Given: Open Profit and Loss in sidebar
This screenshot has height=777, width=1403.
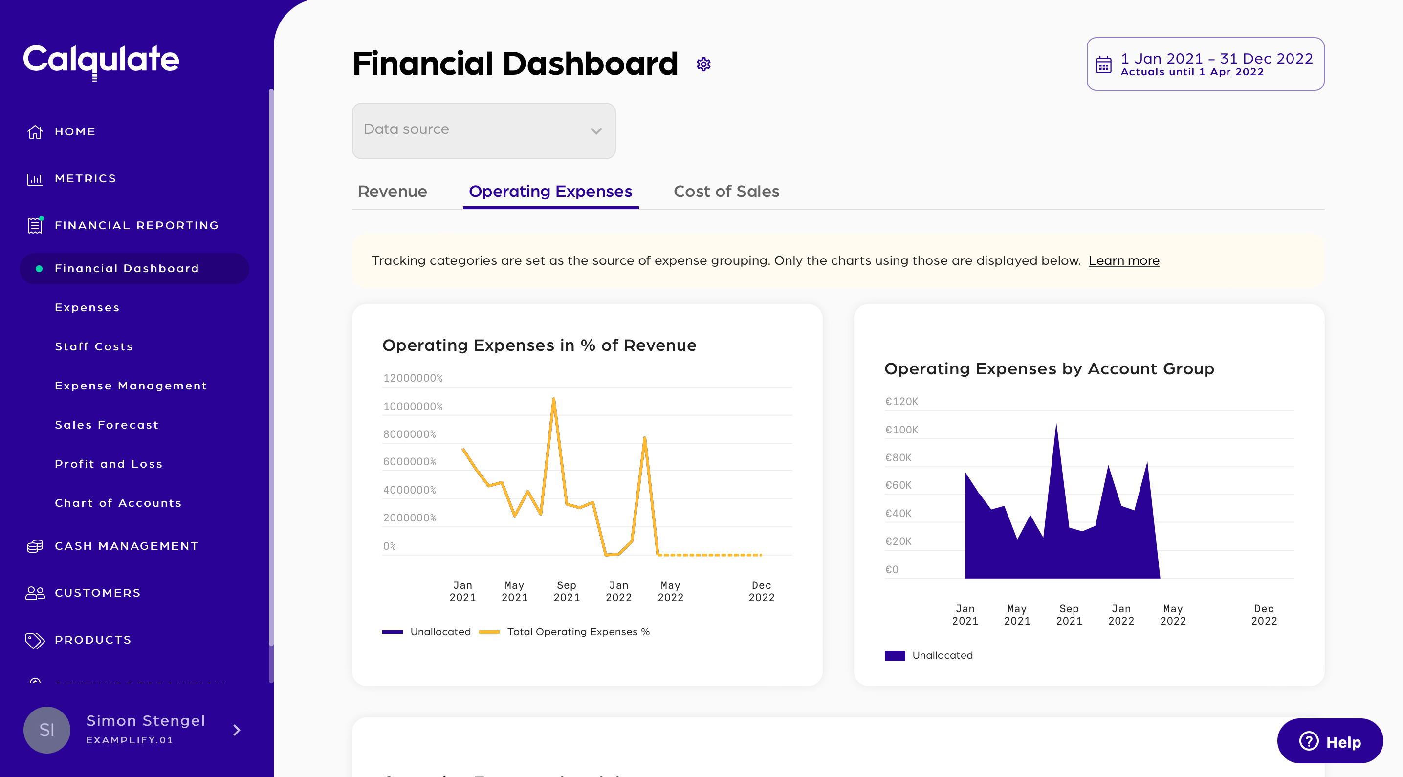Looking at the screenshot, I should 109,464.
